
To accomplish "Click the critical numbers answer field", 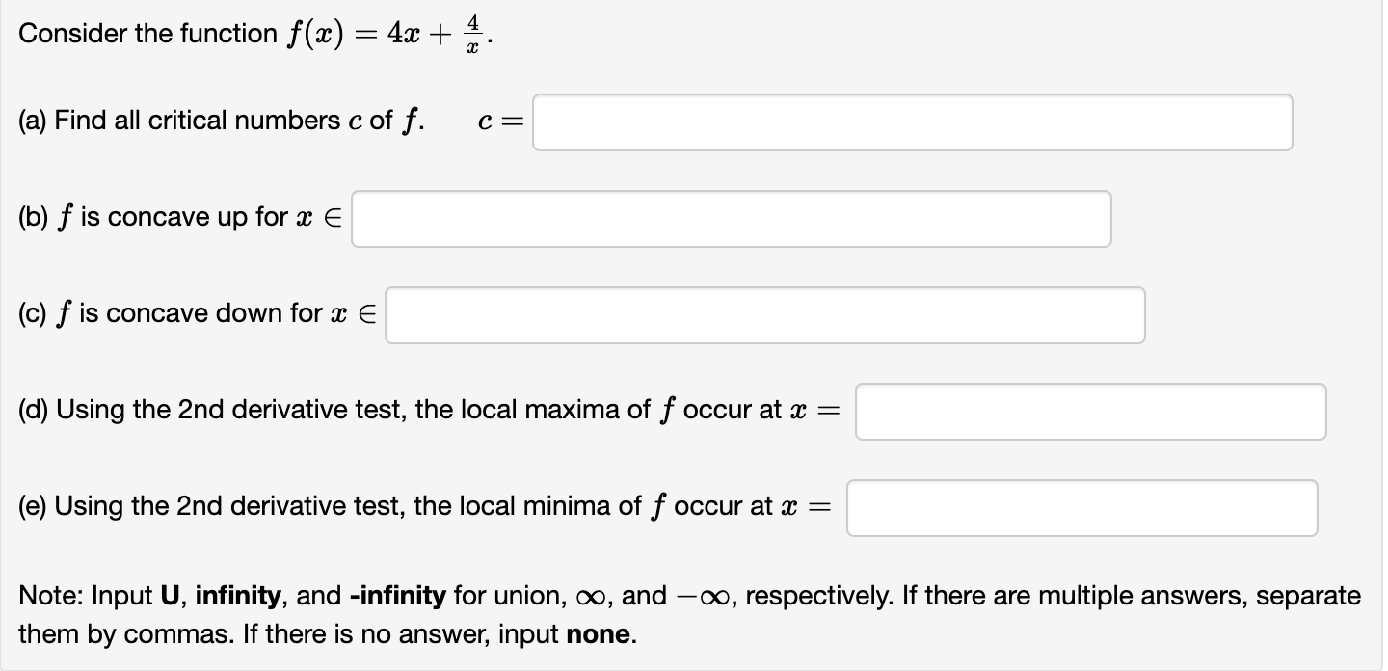I will pyautogui.click(x=911, y=122).
